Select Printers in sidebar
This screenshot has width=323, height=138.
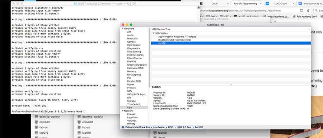point(131,88)
